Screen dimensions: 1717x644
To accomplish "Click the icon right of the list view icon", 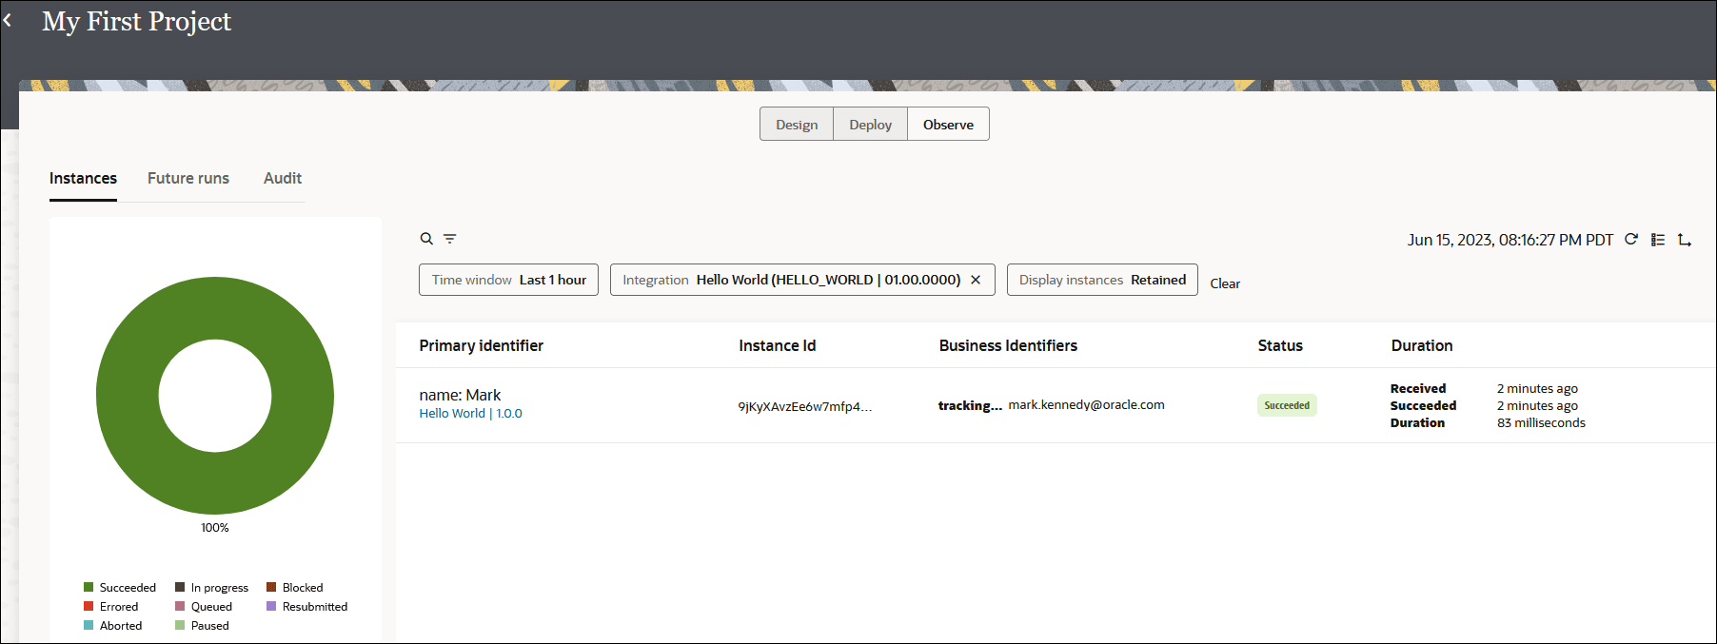I will coord(1685,240).
